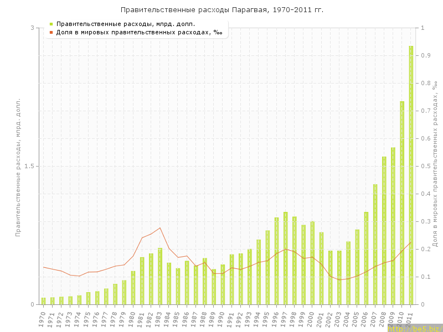443x332 pixels.
Task: Click the right vertical axis title
Action: pos(435,164)
